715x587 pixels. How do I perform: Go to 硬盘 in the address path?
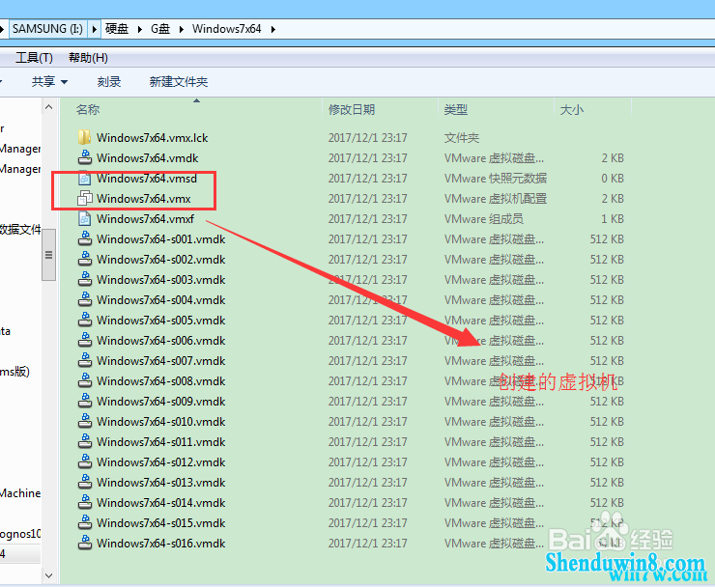pos(117,29)
